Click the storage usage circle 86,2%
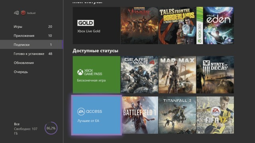The image size is (255, 143). click(51, 128)
